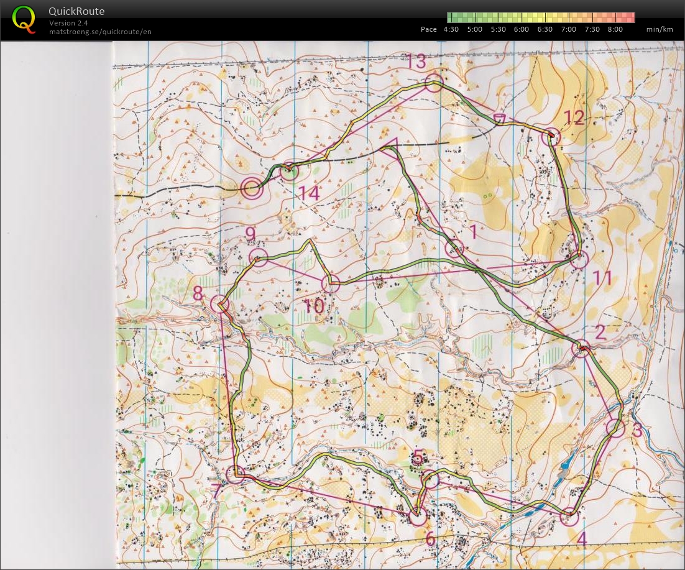Click the QuickRoute Q logo
685x570 pixels.
coord(24,19)
